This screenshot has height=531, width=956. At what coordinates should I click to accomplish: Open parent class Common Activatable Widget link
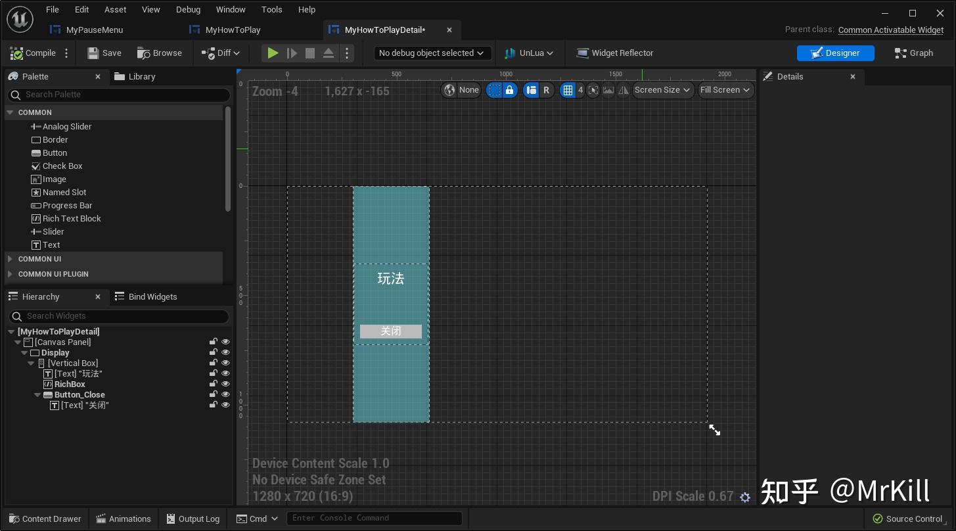point(891,30)
